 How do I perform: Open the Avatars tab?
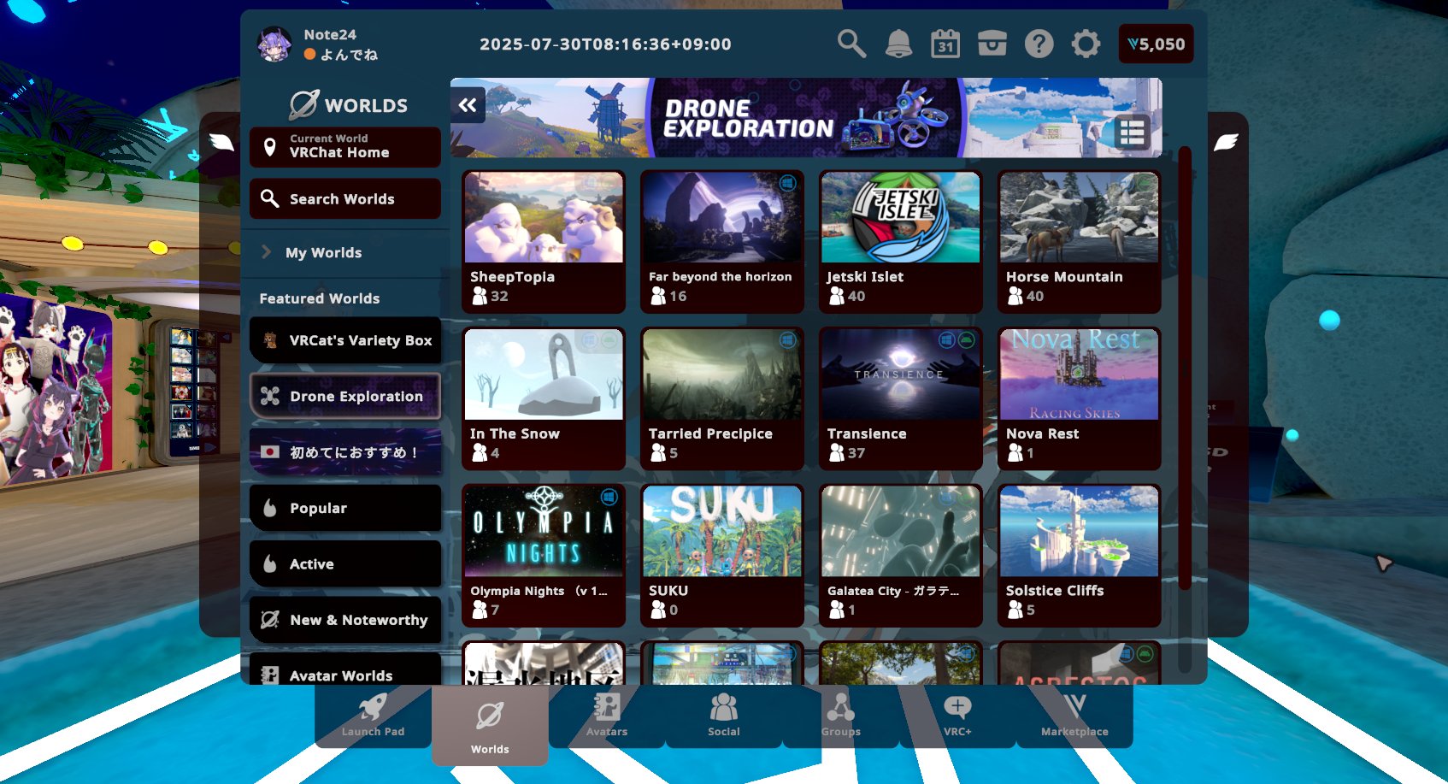coord(607,716)
